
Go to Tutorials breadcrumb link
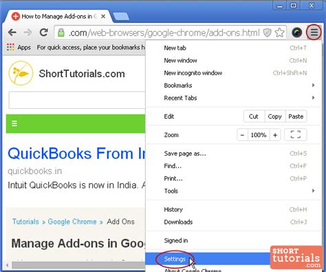(x=25, y=222)
